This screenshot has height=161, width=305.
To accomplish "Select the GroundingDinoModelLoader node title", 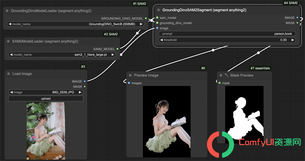I will click(x=51, y=11).
